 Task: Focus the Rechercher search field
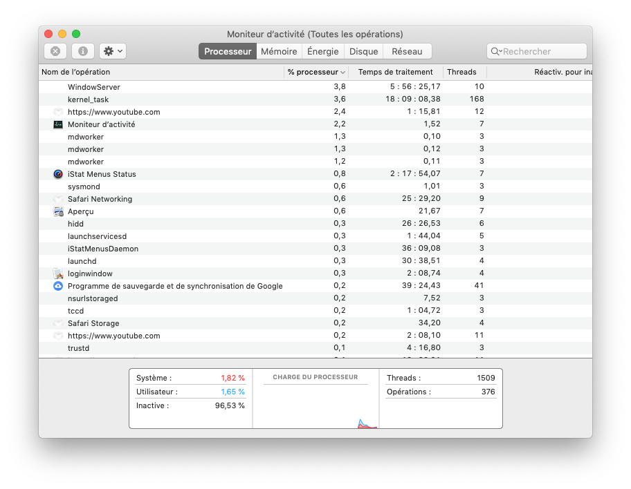(537, 51)
